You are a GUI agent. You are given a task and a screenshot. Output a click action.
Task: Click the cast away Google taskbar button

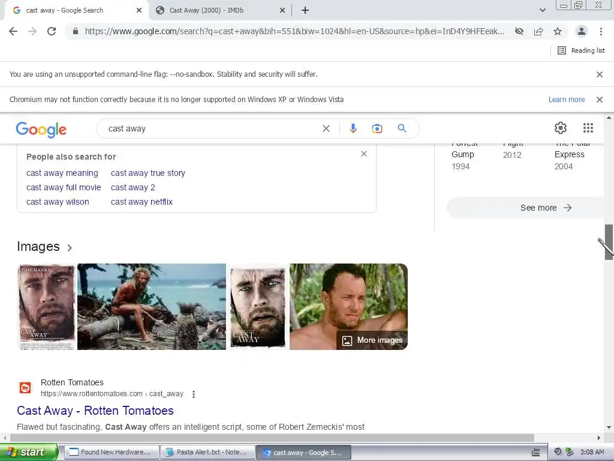[303, 452]
